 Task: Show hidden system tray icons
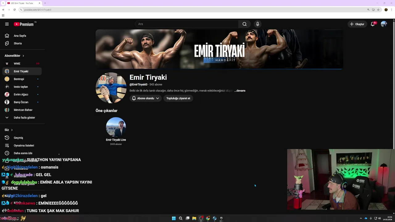(x=361, y=218)
